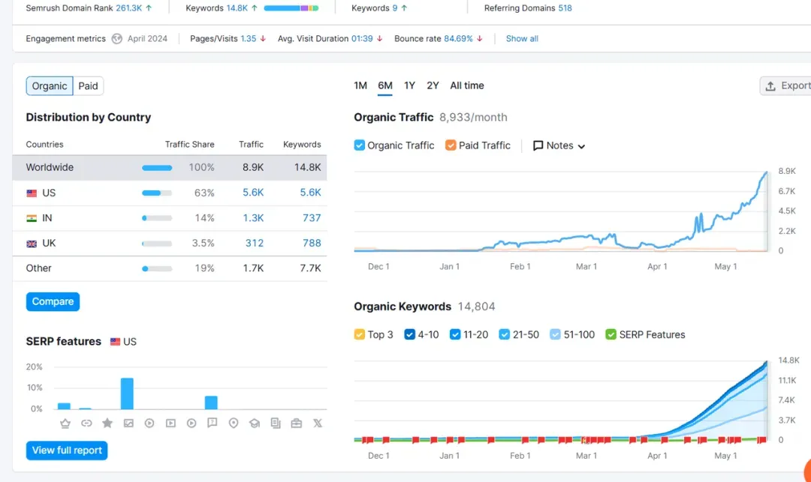Click the Compare button
This screenshot has width=811, height=482.
pyautogui.click(x=53, y=301)
